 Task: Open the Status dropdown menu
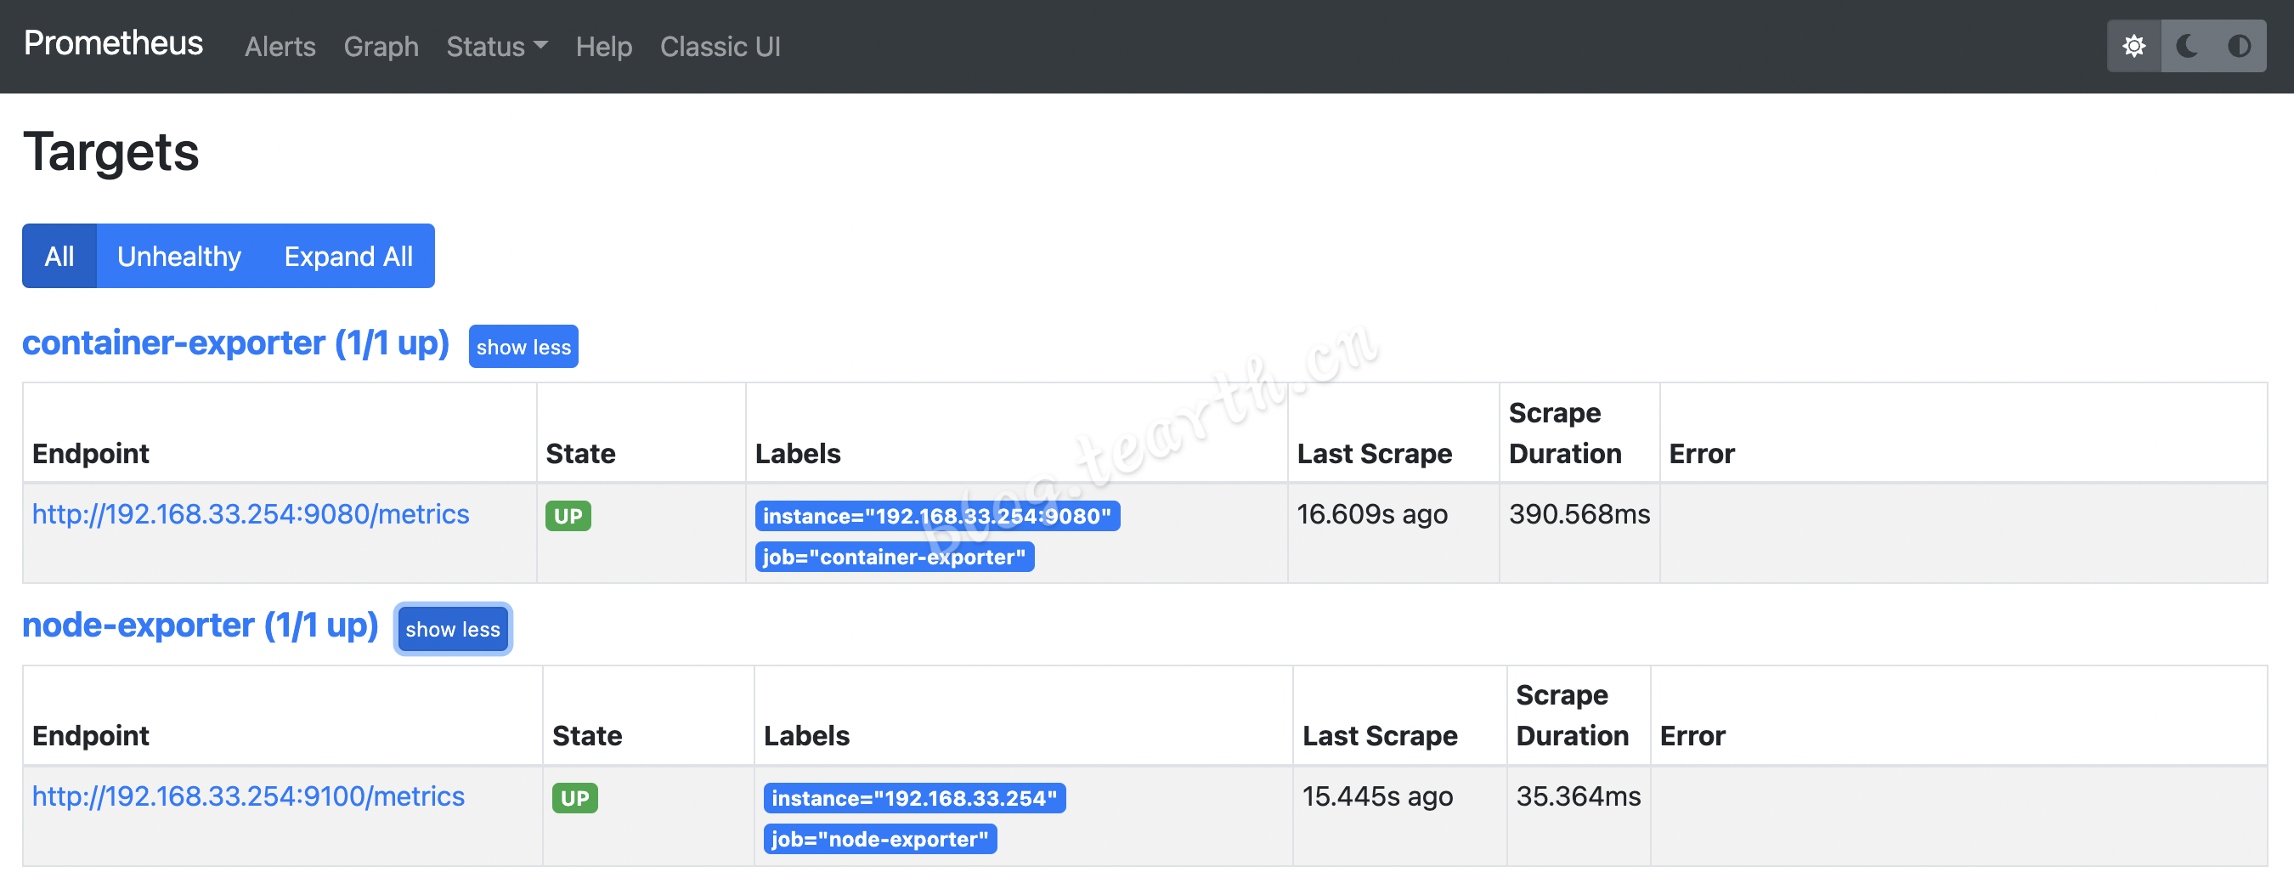pyautogui.click(x=497, y=46)
